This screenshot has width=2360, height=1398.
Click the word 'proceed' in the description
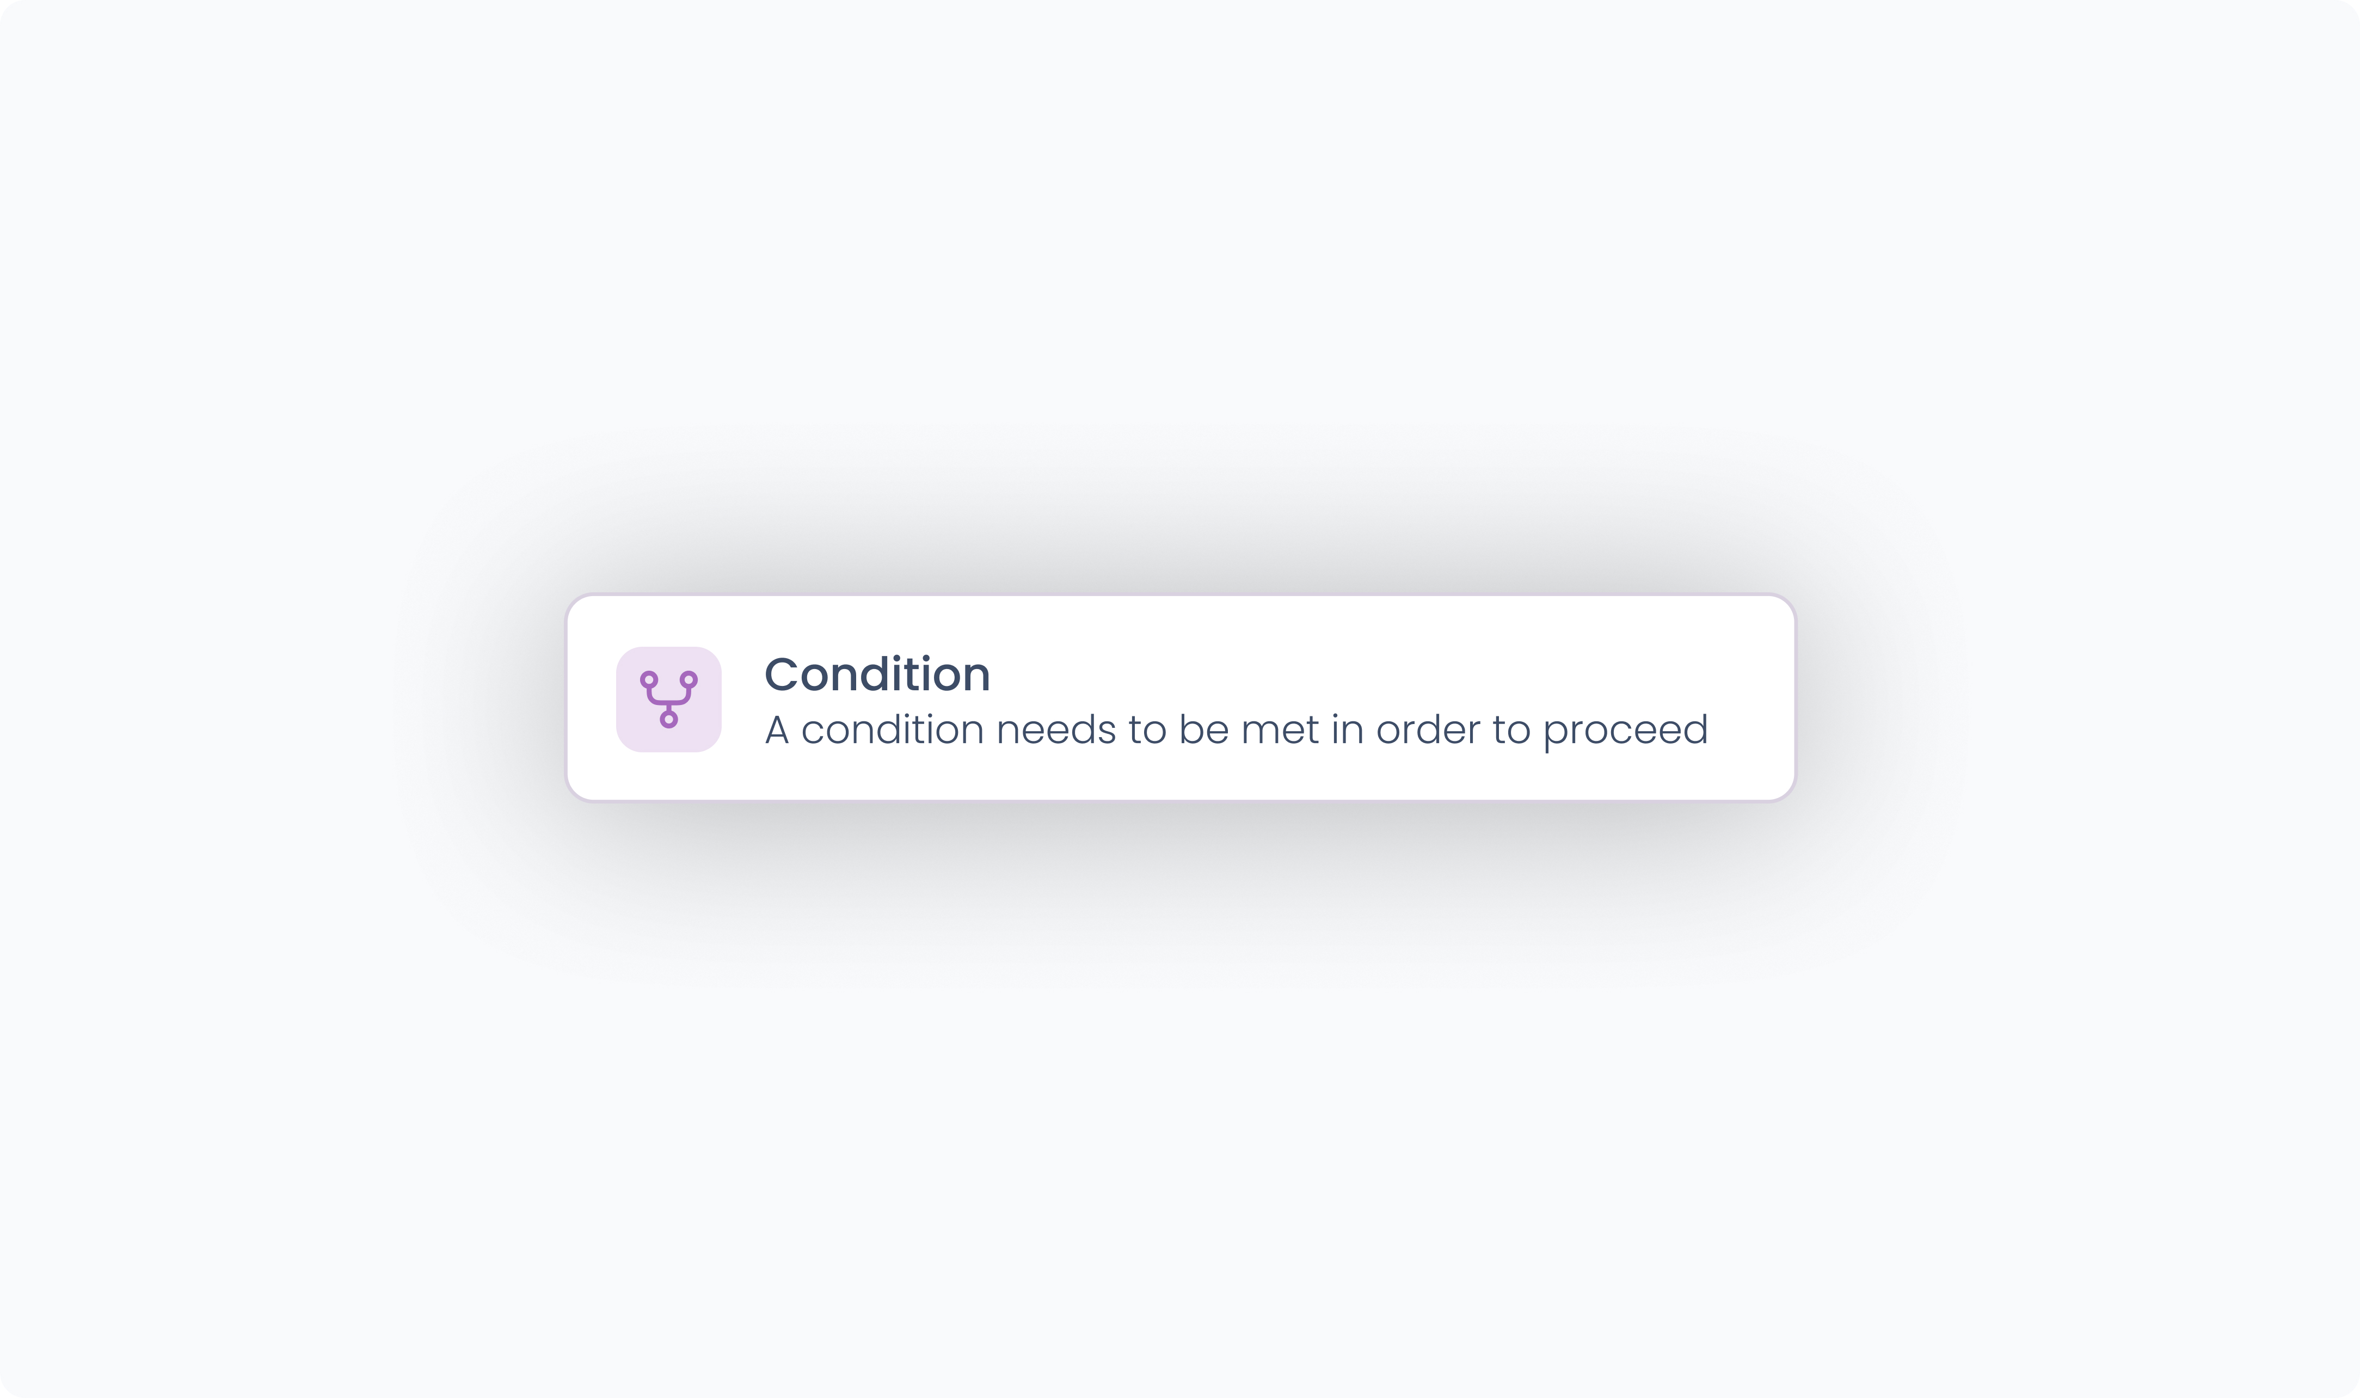1625,731
